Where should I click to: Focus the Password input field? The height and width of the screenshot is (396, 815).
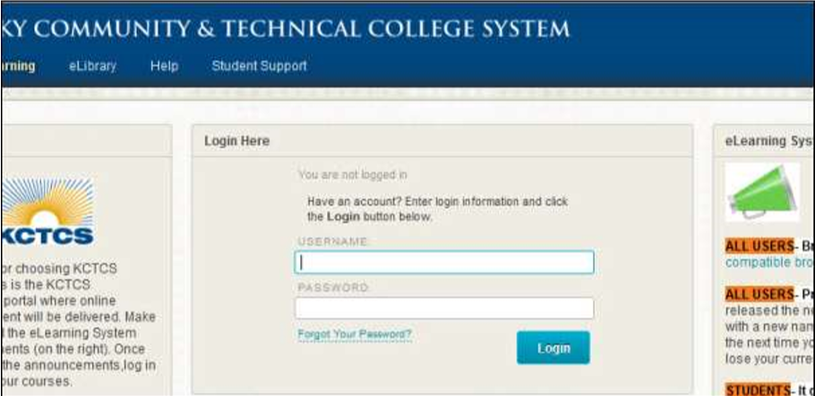(444, 308)
